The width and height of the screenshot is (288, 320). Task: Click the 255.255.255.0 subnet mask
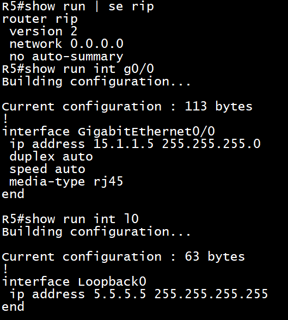(x=211, y=144)
